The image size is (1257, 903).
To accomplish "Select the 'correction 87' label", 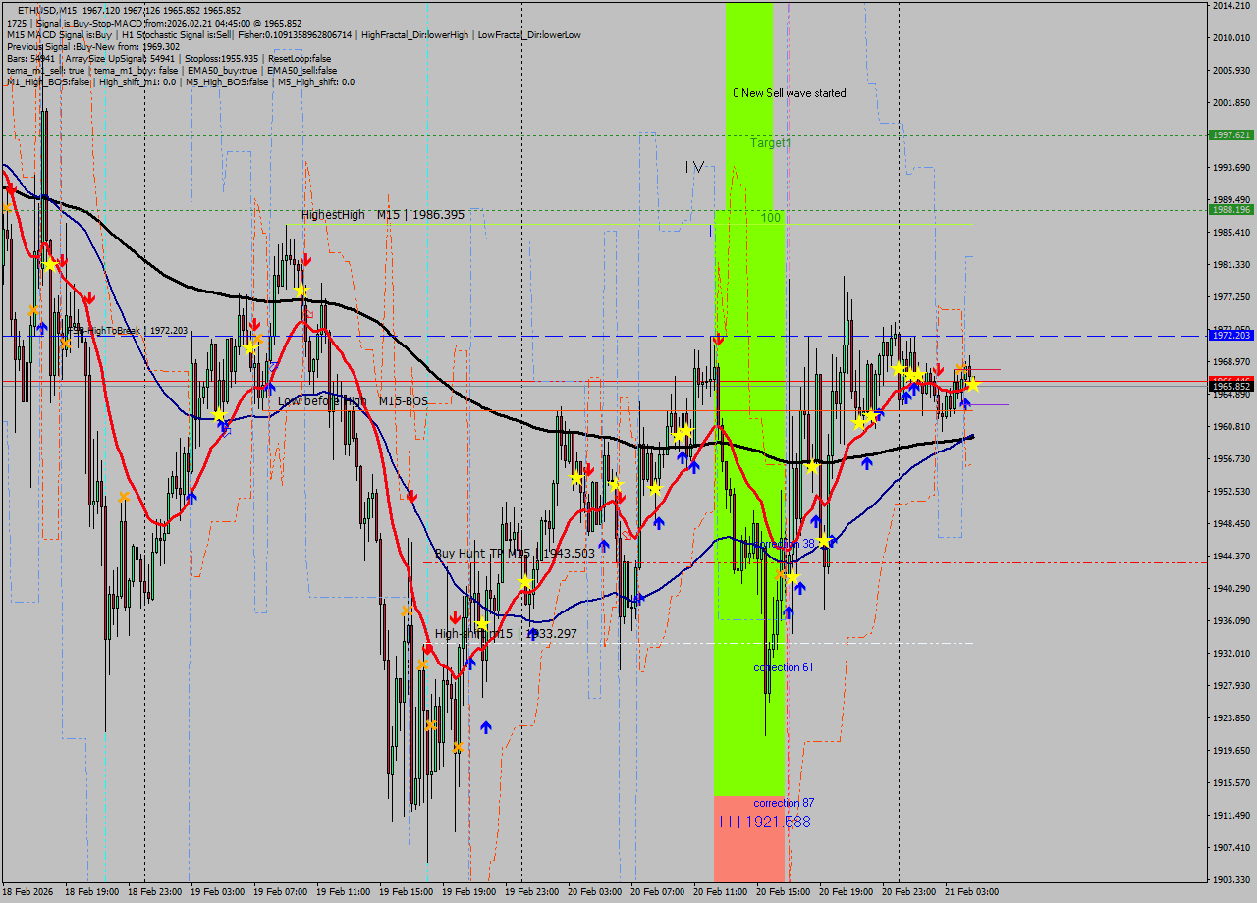I will pyautogui.click(x=783, y=803).
